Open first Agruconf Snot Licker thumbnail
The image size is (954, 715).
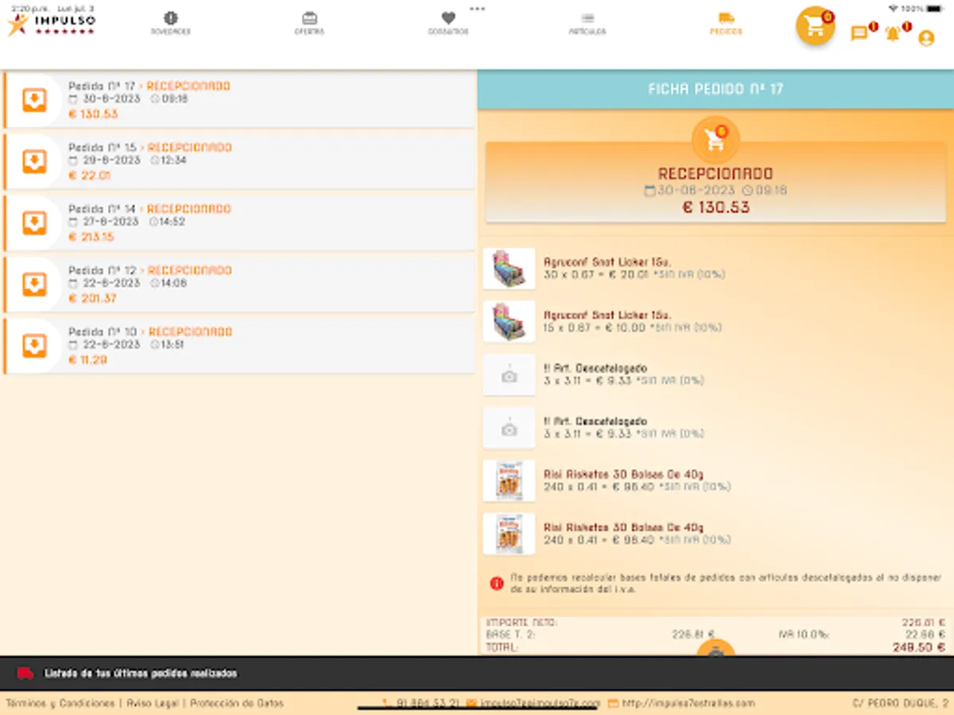509,269
